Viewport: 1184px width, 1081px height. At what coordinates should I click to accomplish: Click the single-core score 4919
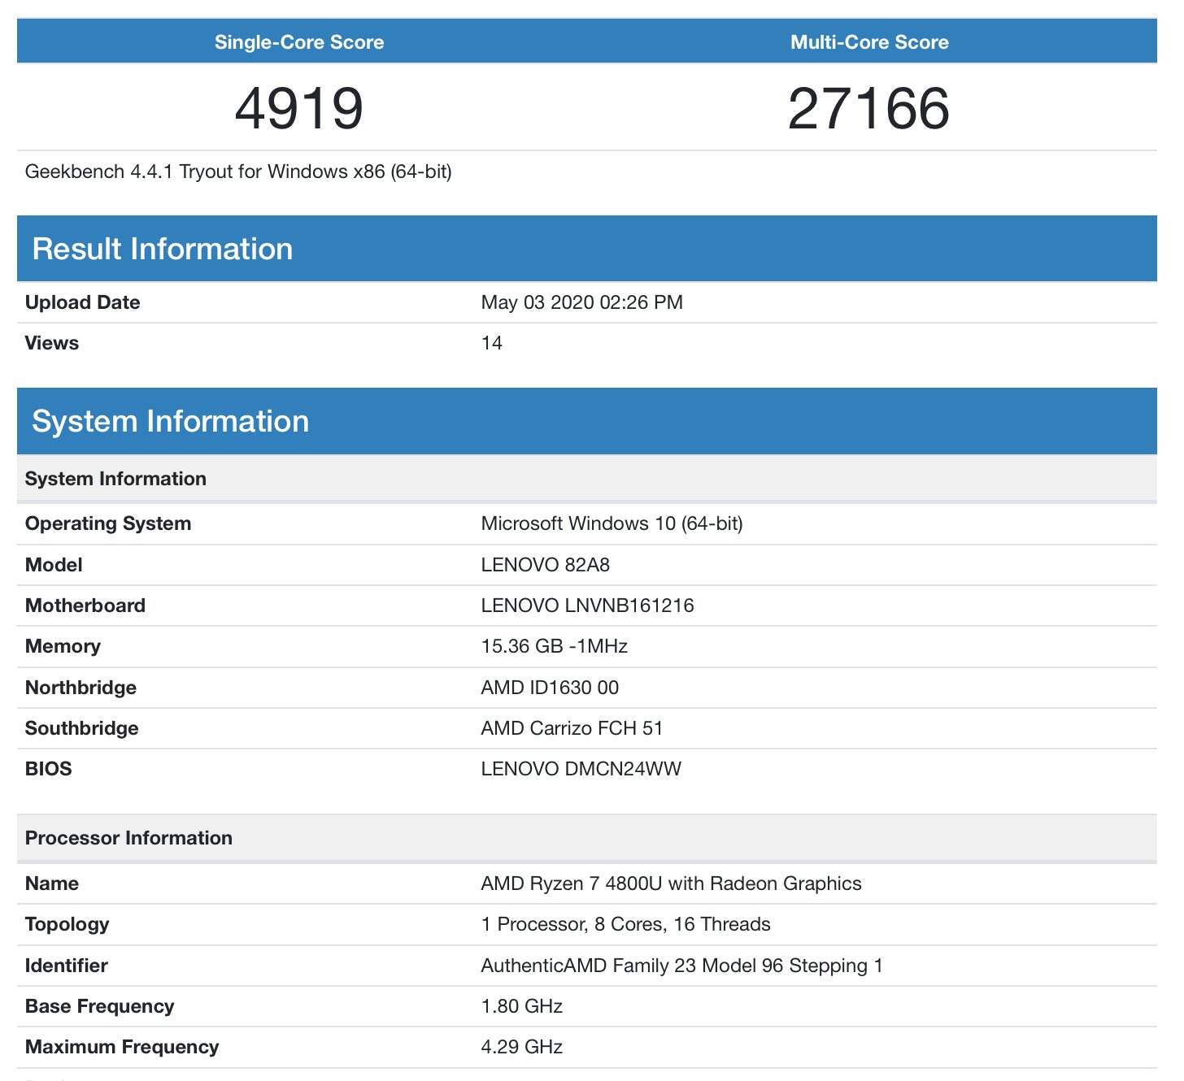point(298,109)
